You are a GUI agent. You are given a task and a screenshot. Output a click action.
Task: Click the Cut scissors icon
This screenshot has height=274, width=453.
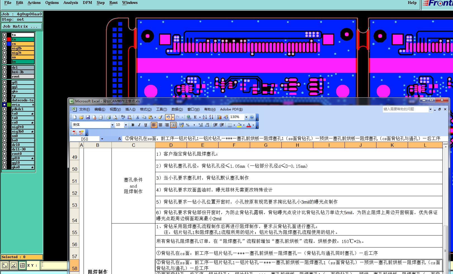137,117
